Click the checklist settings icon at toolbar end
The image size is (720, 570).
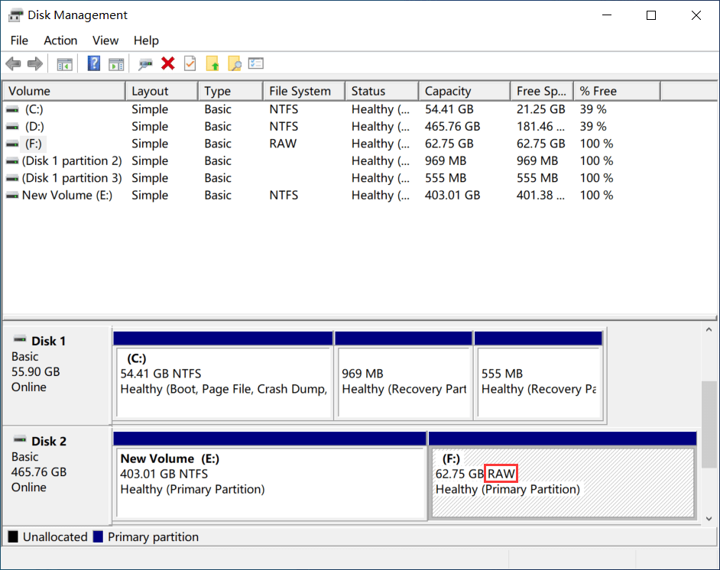pyautogui.click(x=256, y=64)
